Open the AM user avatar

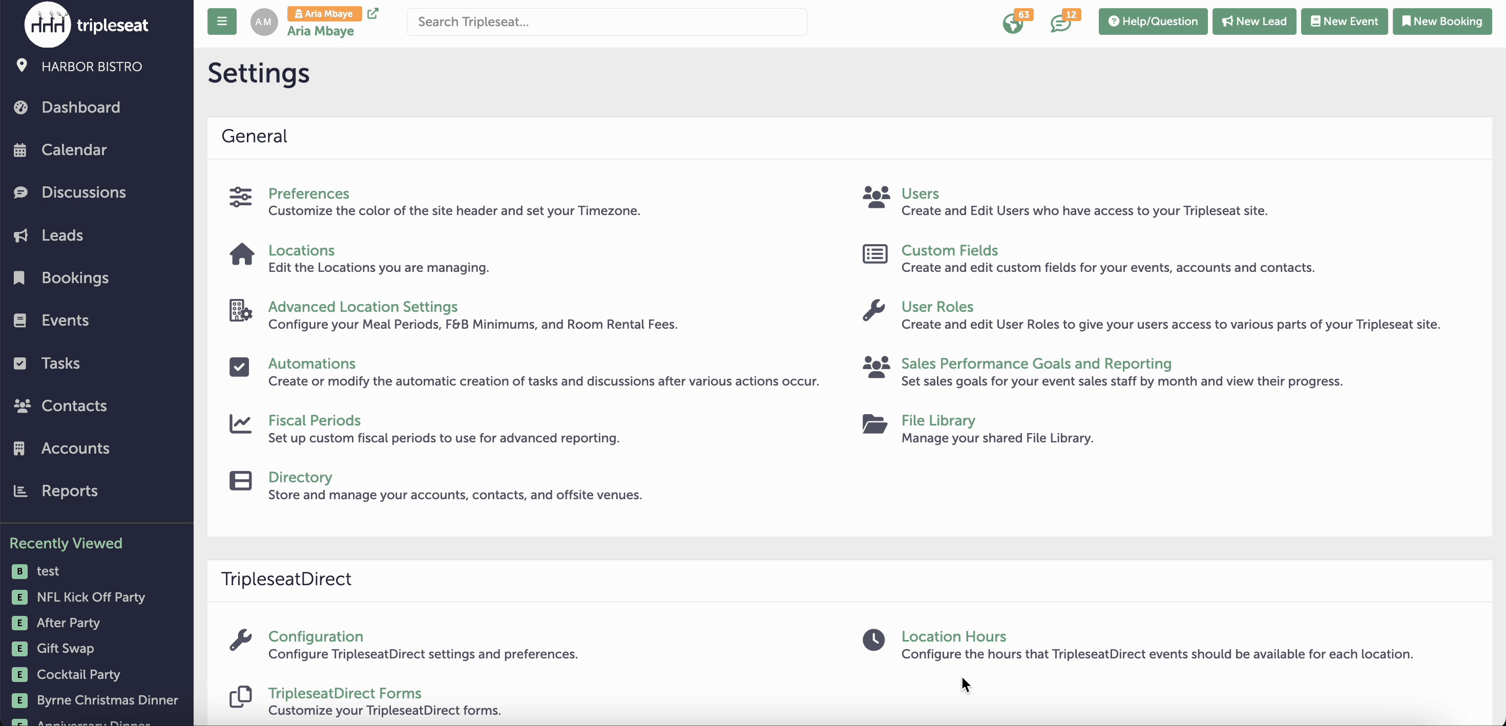click(264, 22)
